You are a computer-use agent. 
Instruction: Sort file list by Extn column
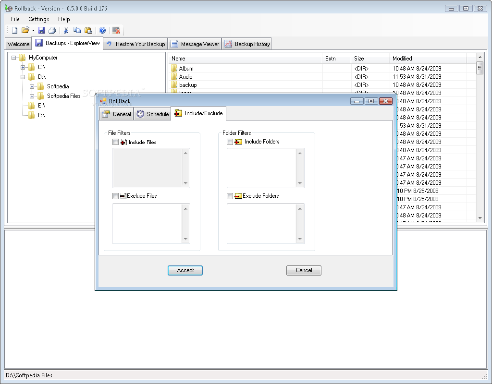337,59
